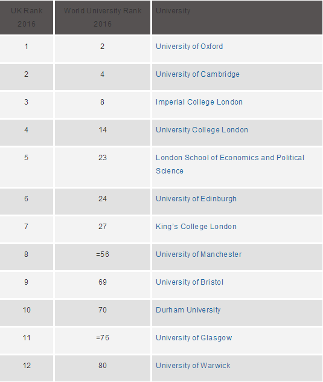The width and height of the screenshot is (323, 382).
Task: Click the University column header
Action: (237, 18)
